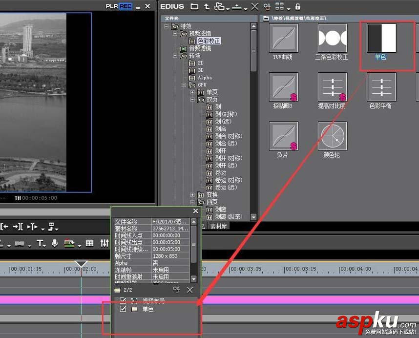The width and height of the screenshot is (419, 338).
Task: Select the YUV曲线 effect thumbnail
Action: point(283,38)
